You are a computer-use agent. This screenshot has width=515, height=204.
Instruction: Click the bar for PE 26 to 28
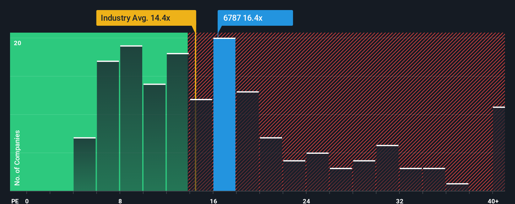point(341,180)
